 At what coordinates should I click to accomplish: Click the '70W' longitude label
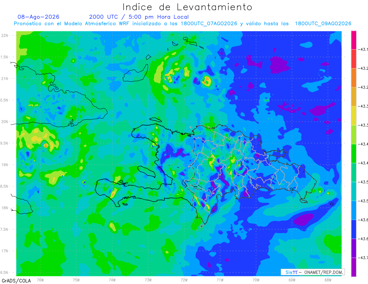click(x=256, y=280)
